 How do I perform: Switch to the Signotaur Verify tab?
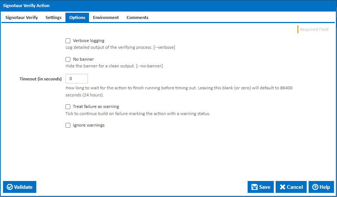coord(22,18)
